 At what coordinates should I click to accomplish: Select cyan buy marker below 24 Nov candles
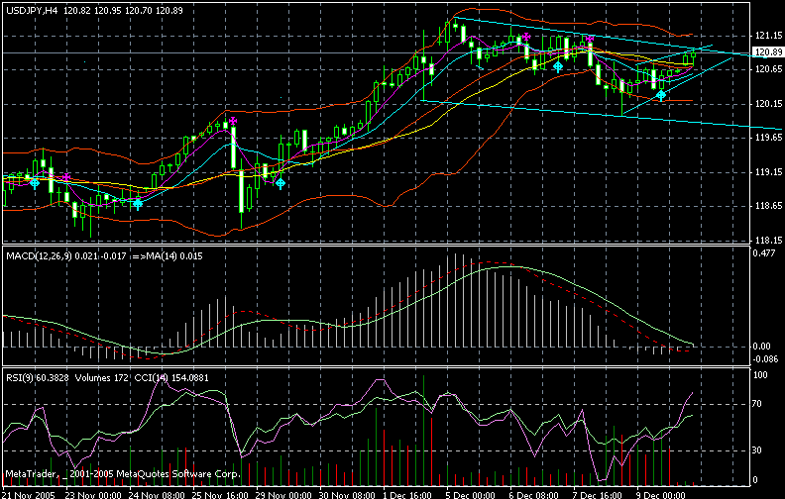click(x=137, y=204)
